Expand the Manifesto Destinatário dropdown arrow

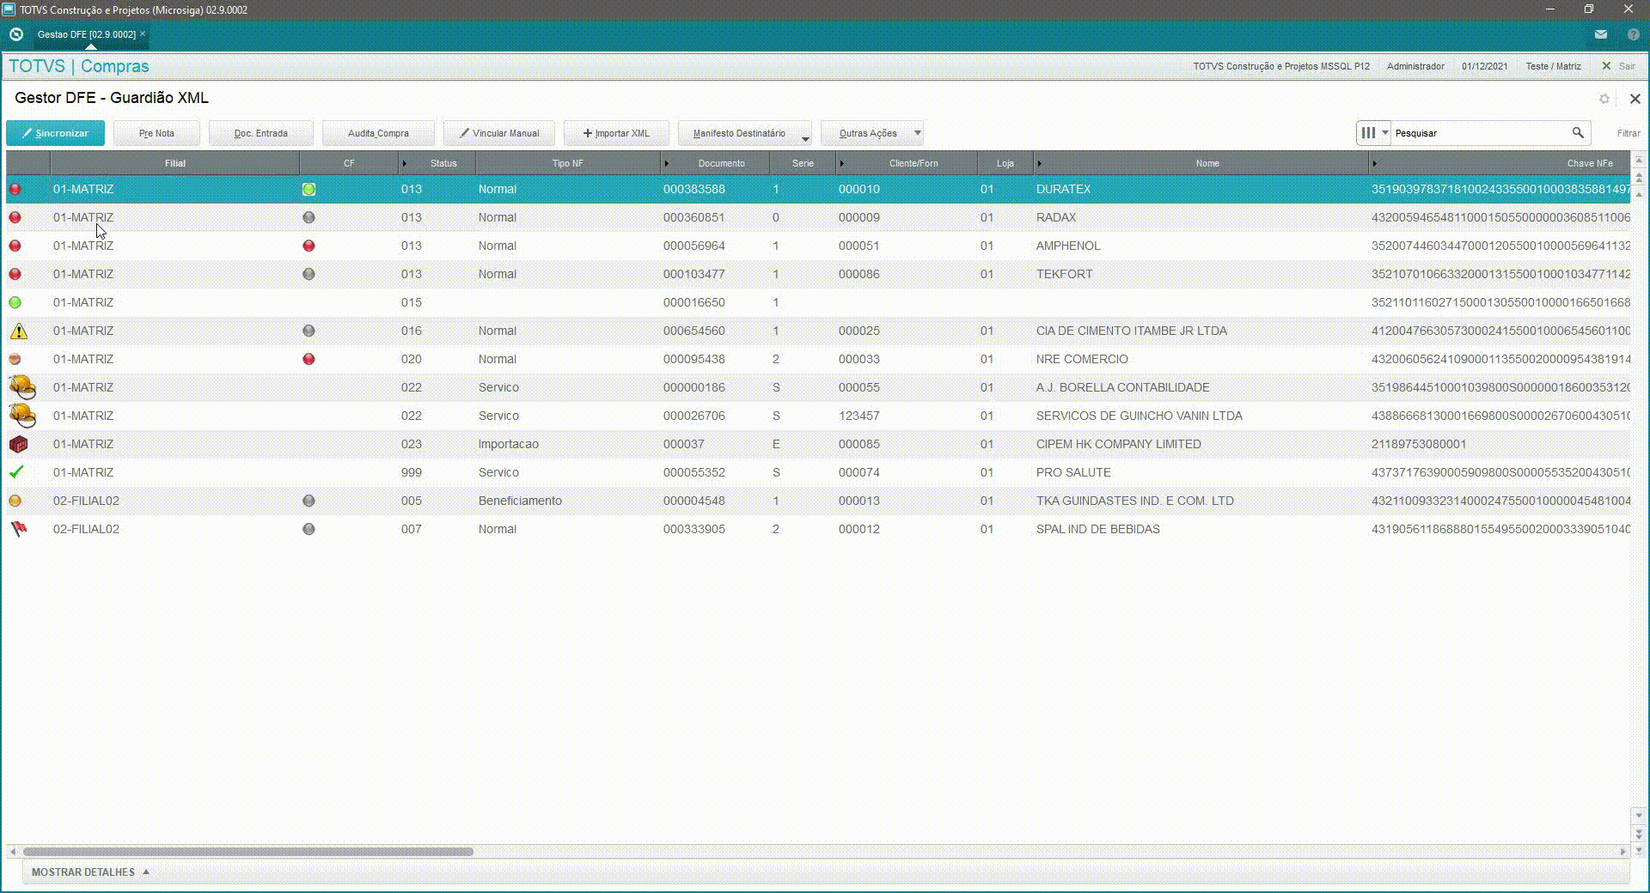click(805, 137)
